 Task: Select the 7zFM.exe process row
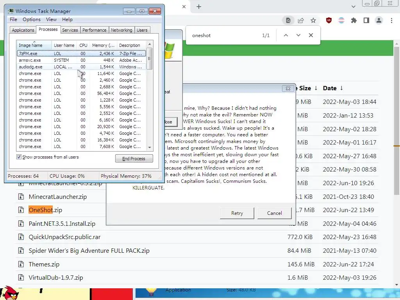[81, 53]
